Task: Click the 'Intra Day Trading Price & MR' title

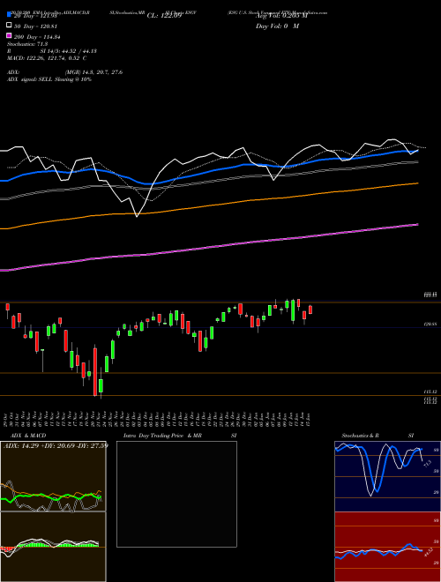Action: point(162,436)
